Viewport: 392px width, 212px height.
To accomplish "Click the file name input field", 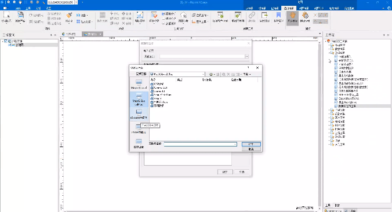I will (x=200, y=144).
